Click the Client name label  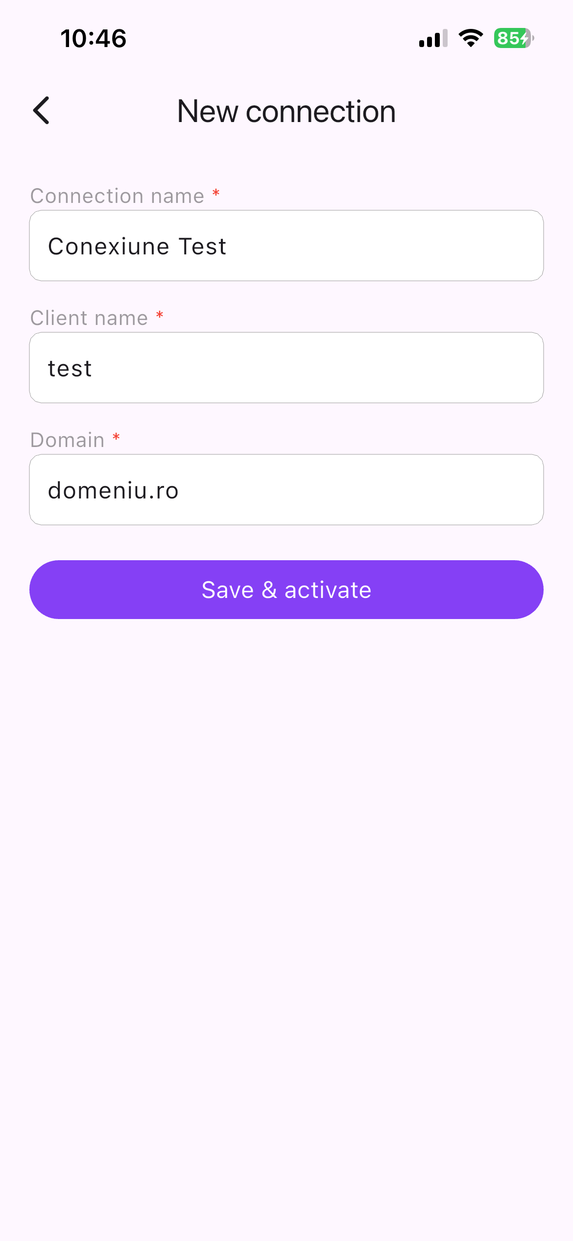[x=89, y=318]
